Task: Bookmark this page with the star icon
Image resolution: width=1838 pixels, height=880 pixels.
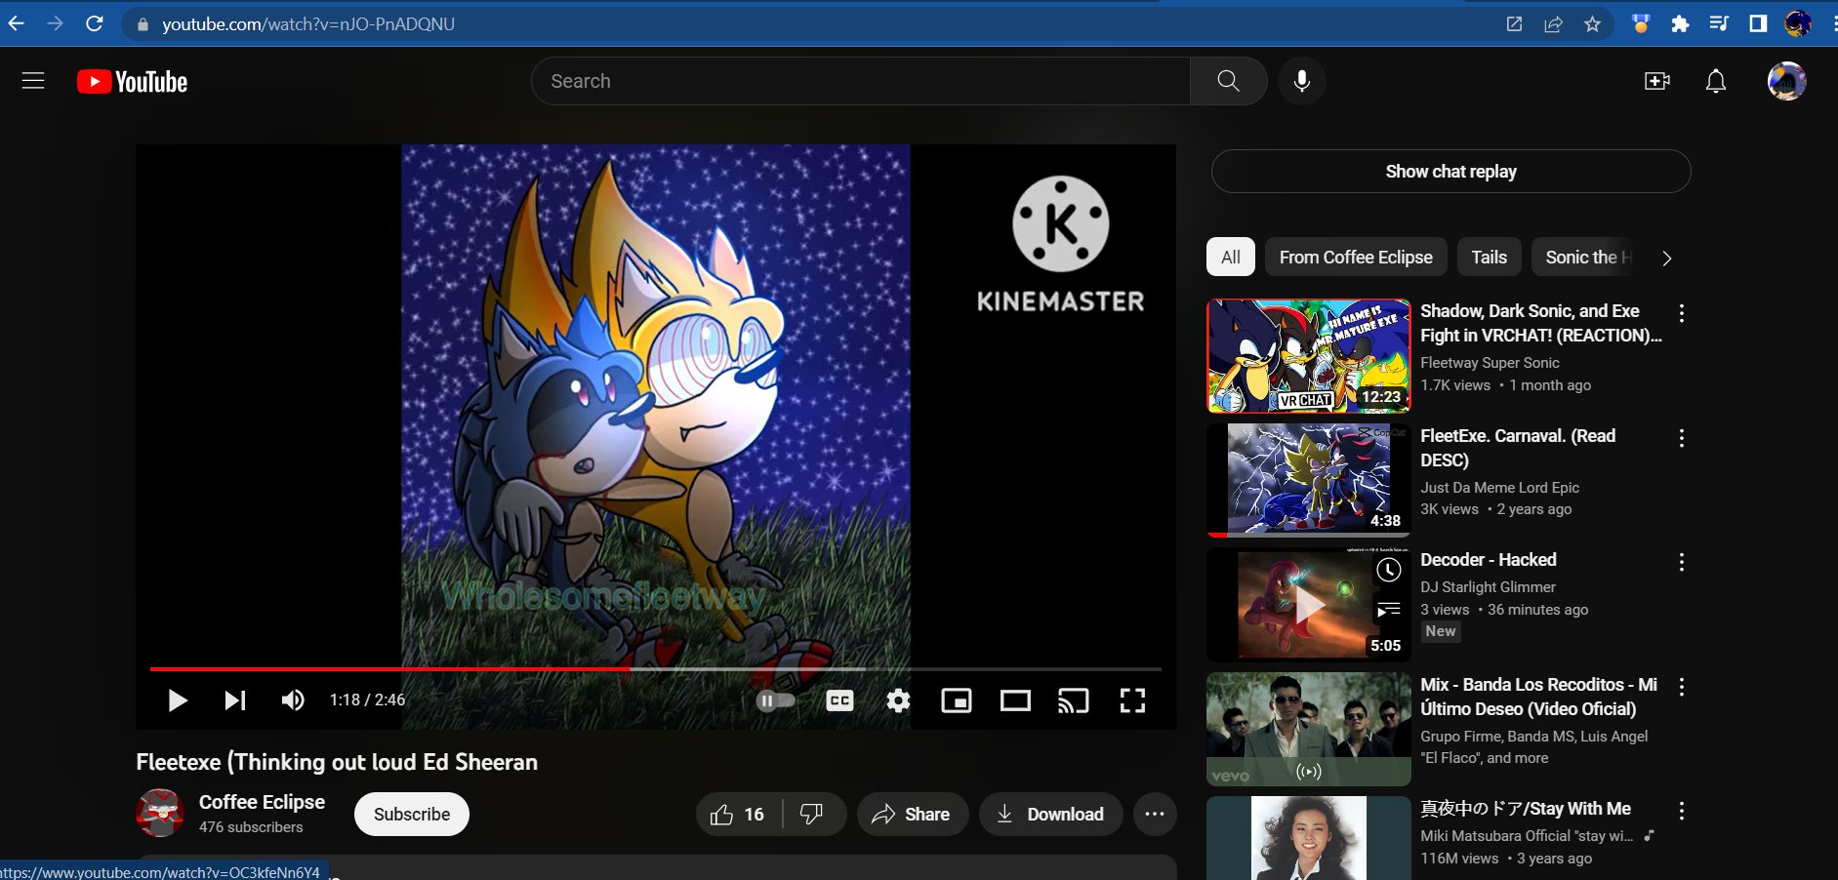Action: coord(1592,24)
